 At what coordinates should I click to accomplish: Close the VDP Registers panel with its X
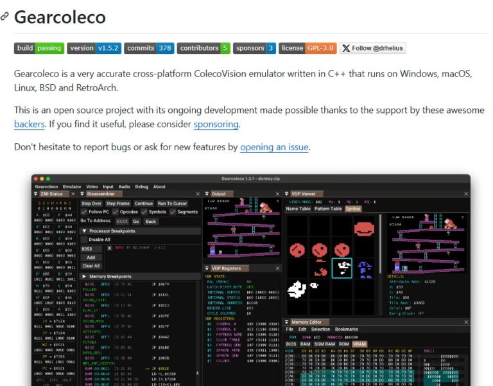pyautogui.click(x=277, y=268)
